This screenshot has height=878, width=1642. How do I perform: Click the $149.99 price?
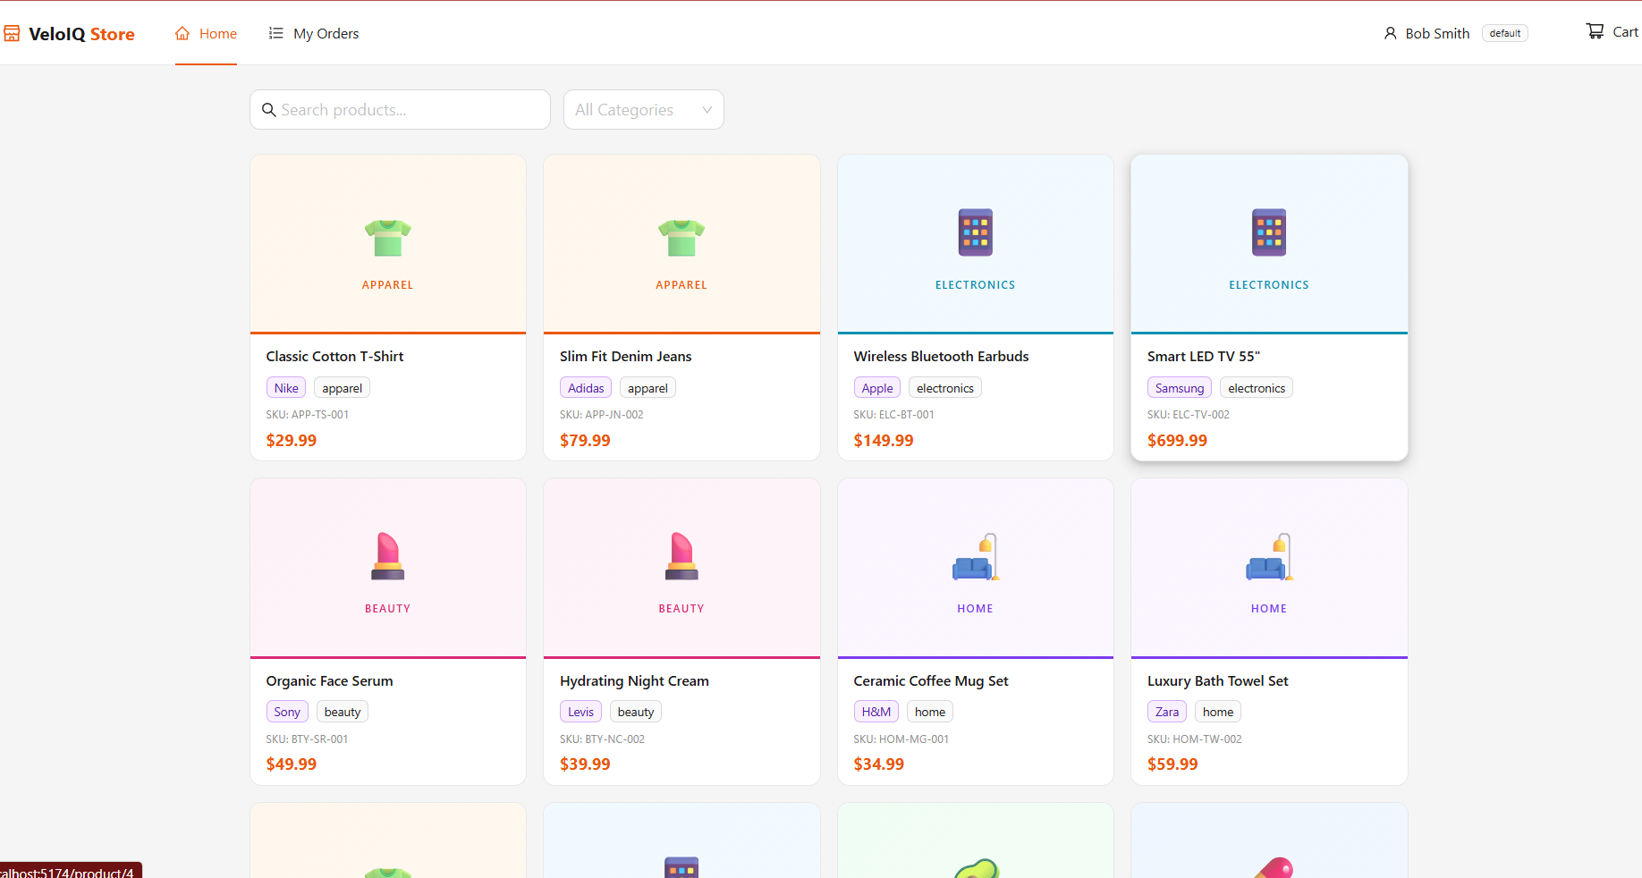click(884, 440)
